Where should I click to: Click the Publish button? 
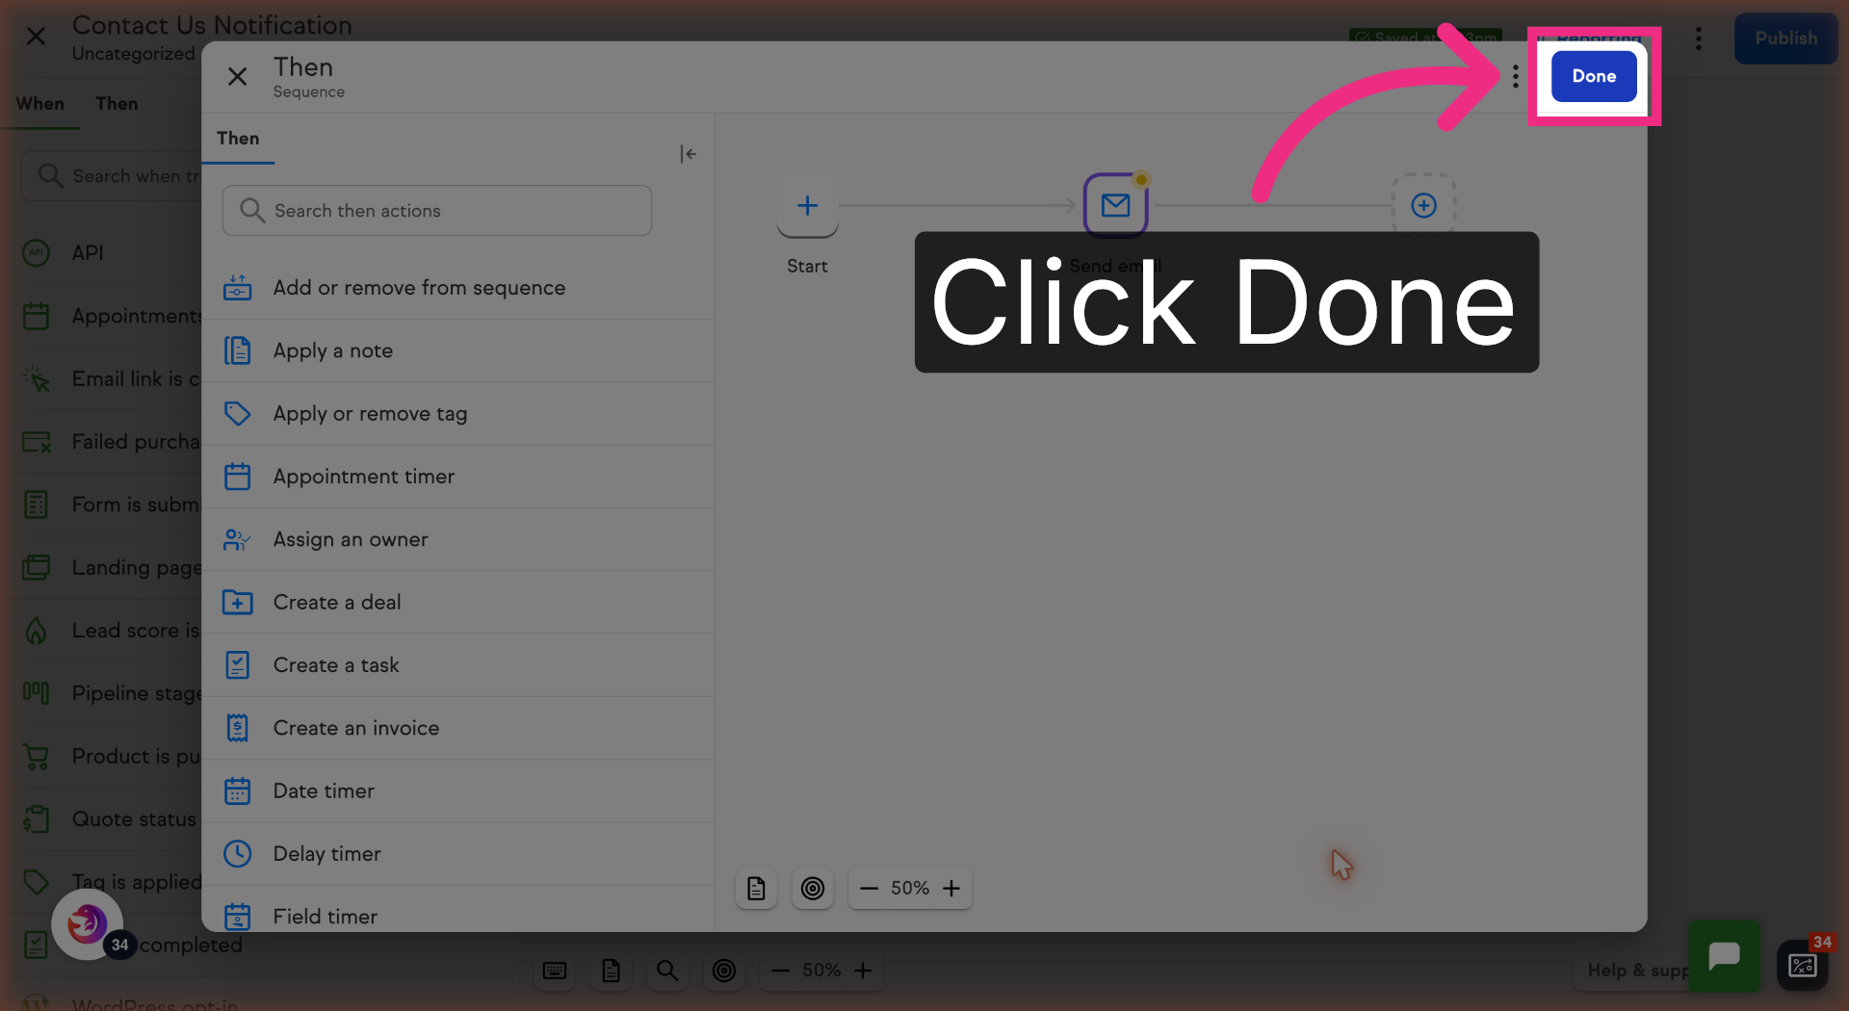pyautogui.click(x=1785, y=39)
